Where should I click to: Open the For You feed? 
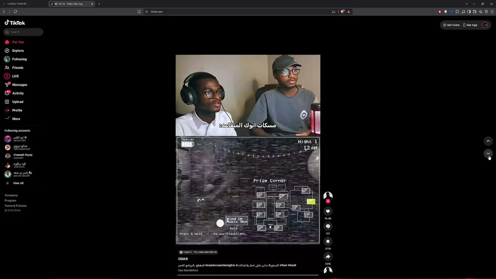point(14,42)
